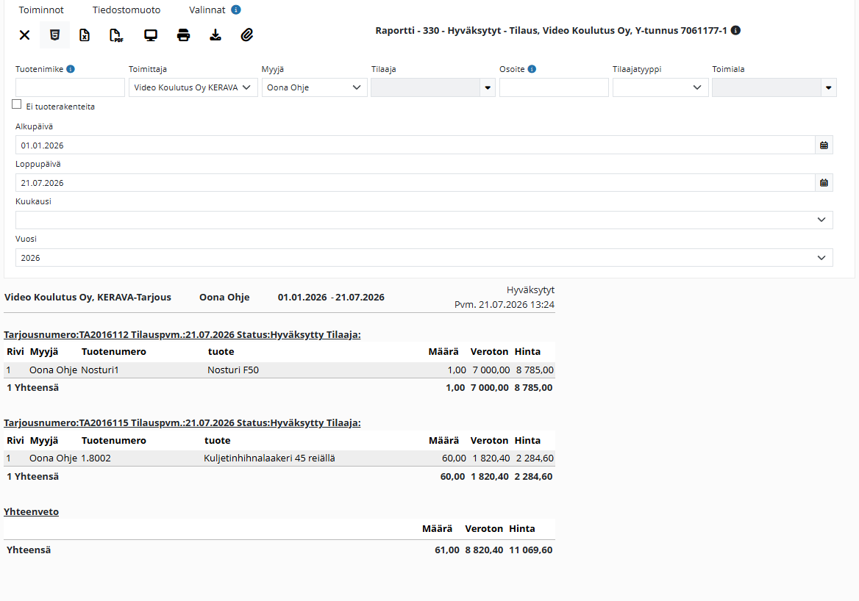Export report as Excel file icon
This screenshot has width=859, height=601.
tap(85, 35)
